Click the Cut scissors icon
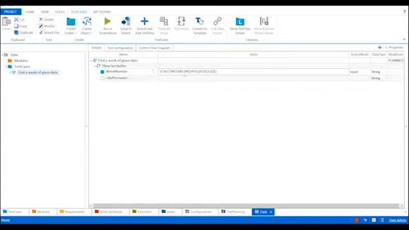This screenshot has width=409, height=230. coord(17,20)
